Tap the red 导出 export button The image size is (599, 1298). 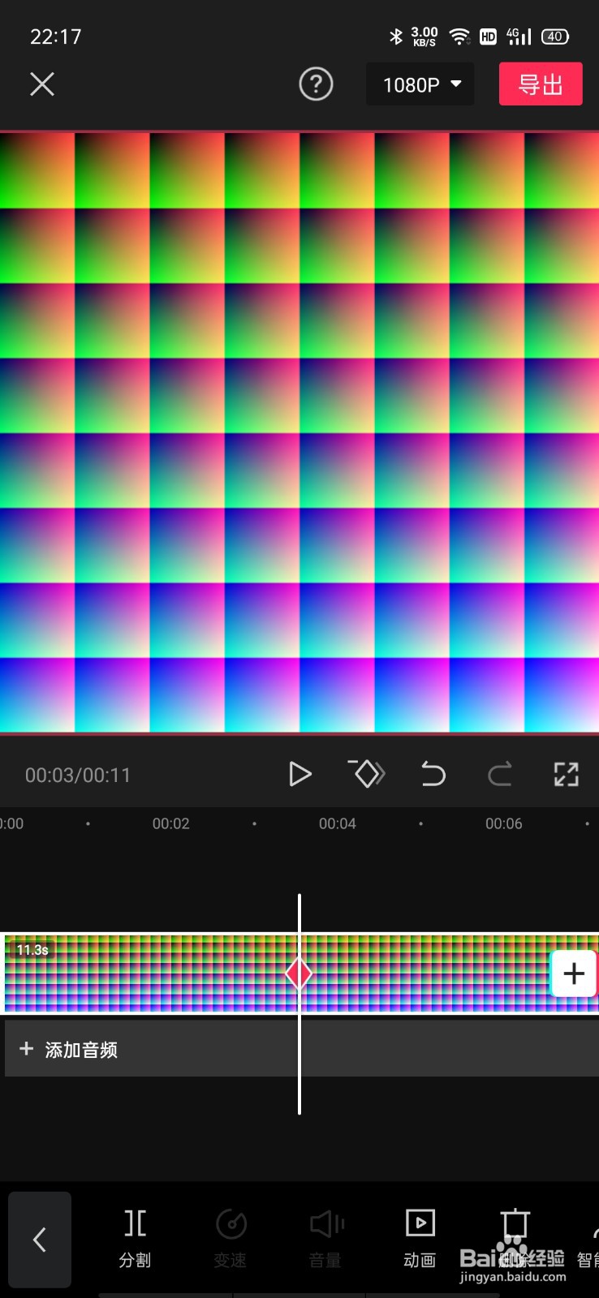click(541, 84)
